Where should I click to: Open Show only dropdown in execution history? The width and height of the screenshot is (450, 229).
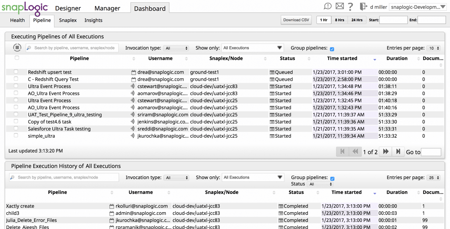click(253, 177)
